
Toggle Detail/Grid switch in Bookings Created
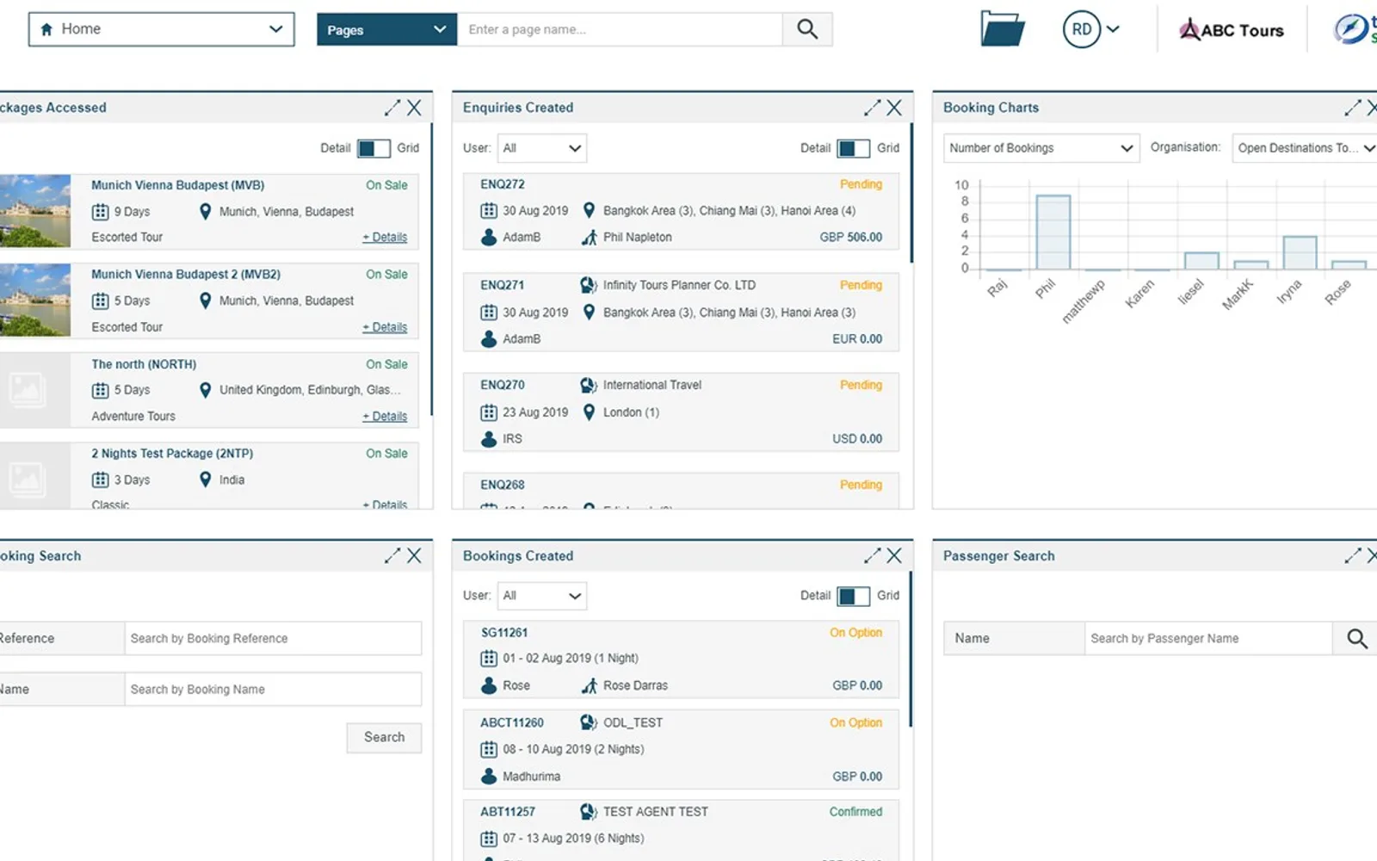click(853, 596)
